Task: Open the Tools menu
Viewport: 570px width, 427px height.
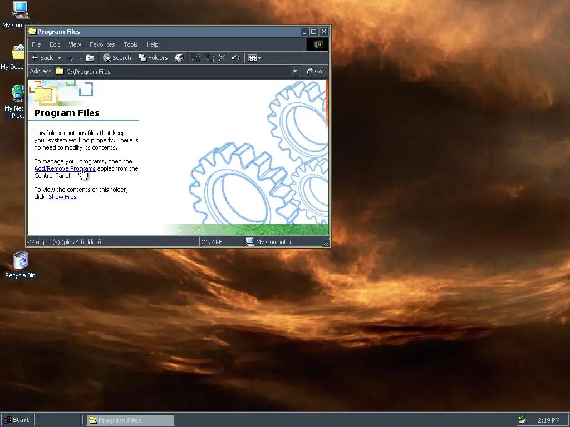Action: 130,44
